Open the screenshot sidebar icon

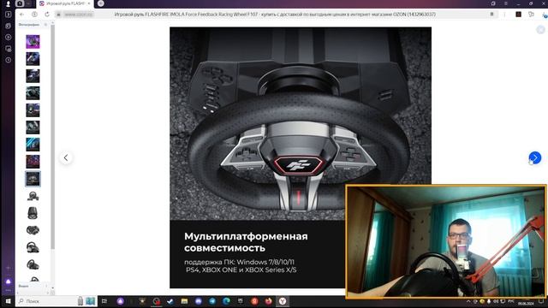[x=9, y=49]
